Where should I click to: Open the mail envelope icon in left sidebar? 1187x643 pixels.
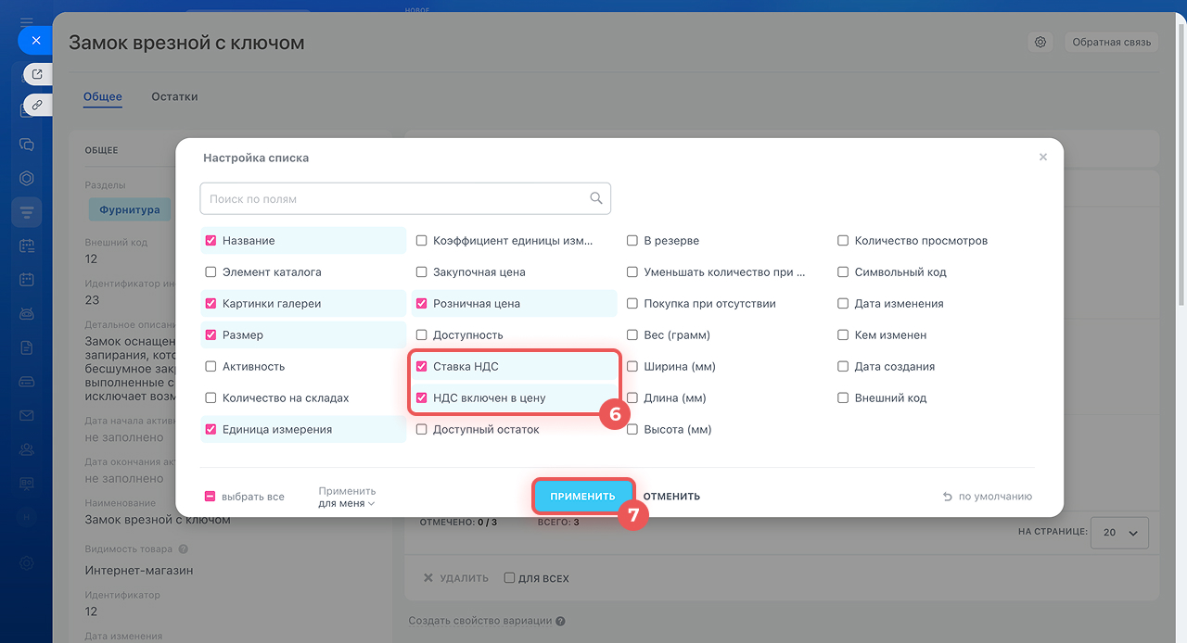click(x=27, y=415)
